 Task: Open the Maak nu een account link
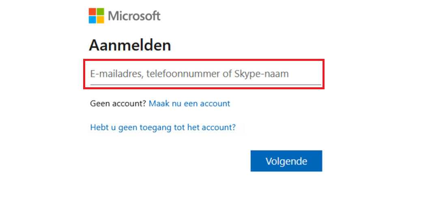[x=189, y=103]
